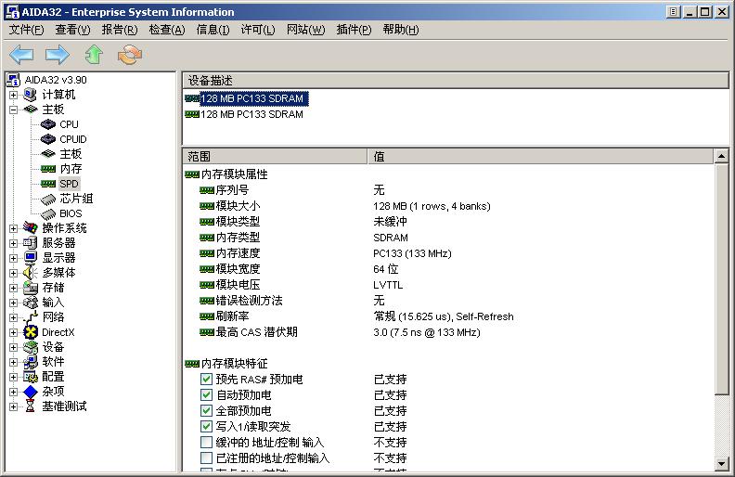The height and width of the screenshot is (477, 735).
Task: Click the 计算机 computer icon
Action: click(30, 95)
